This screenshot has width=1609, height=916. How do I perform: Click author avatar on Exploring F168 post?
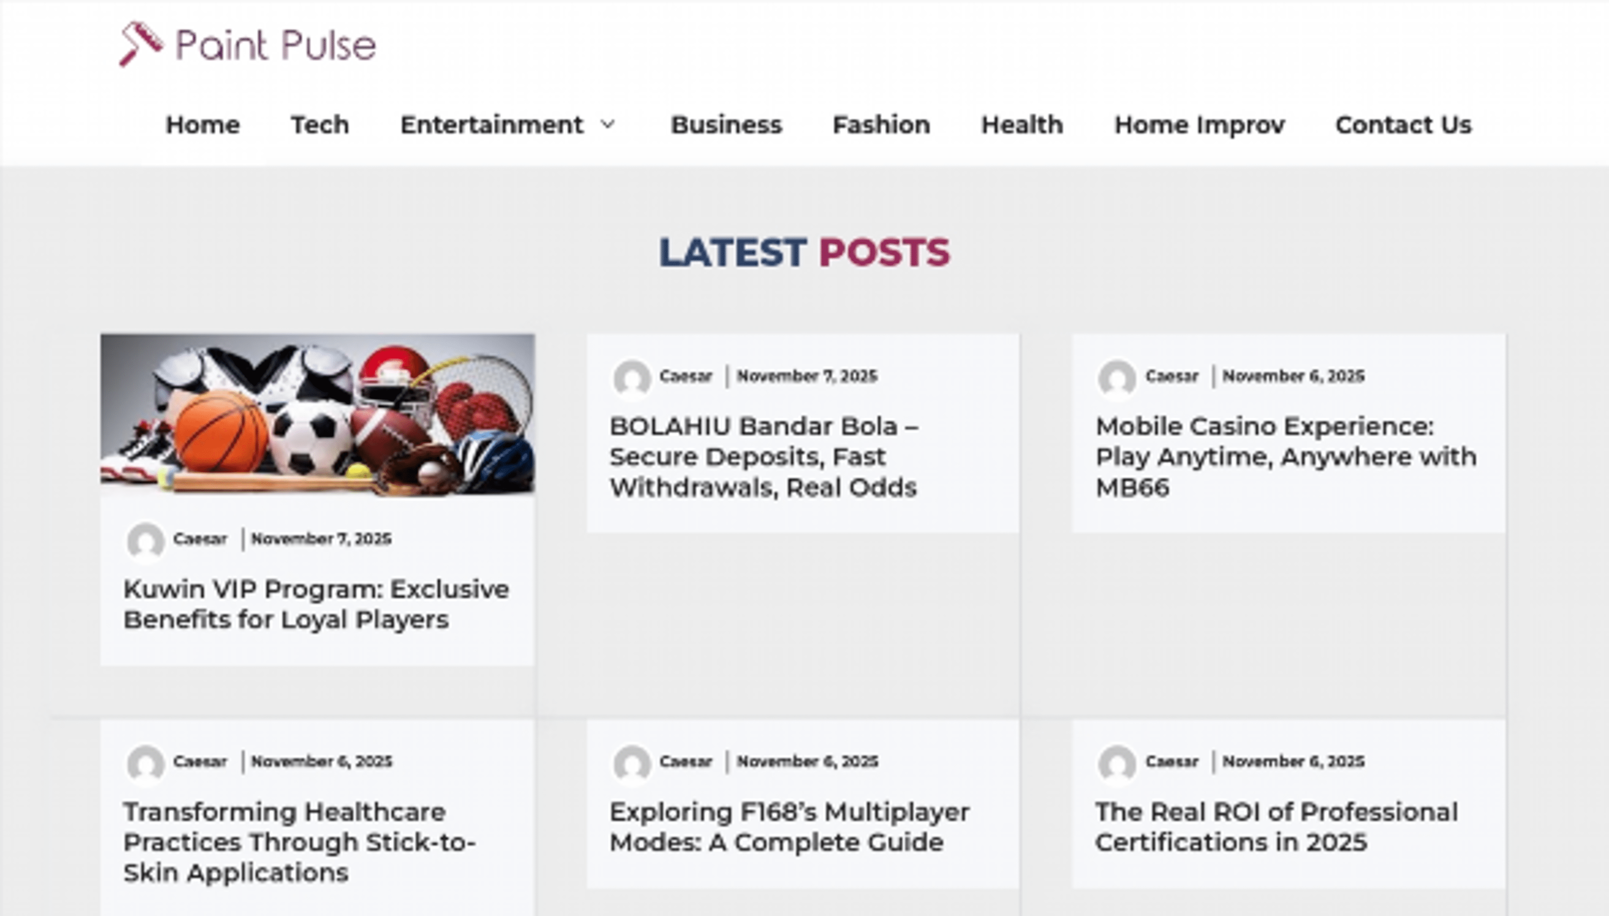click(x=631, y=763)
